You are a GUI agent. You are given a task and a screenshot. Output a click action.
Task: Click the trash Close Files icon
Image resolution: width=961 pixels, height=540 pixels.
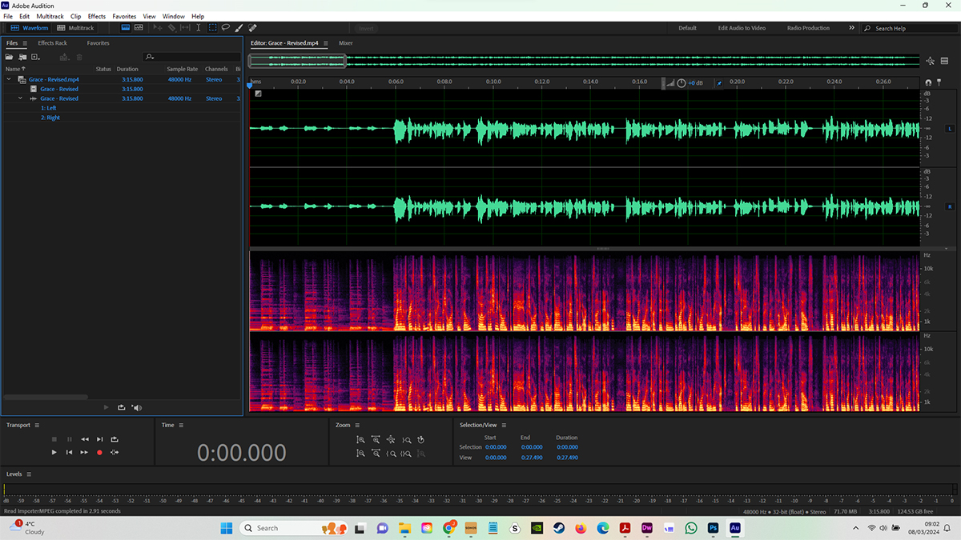tap(79, 57)
